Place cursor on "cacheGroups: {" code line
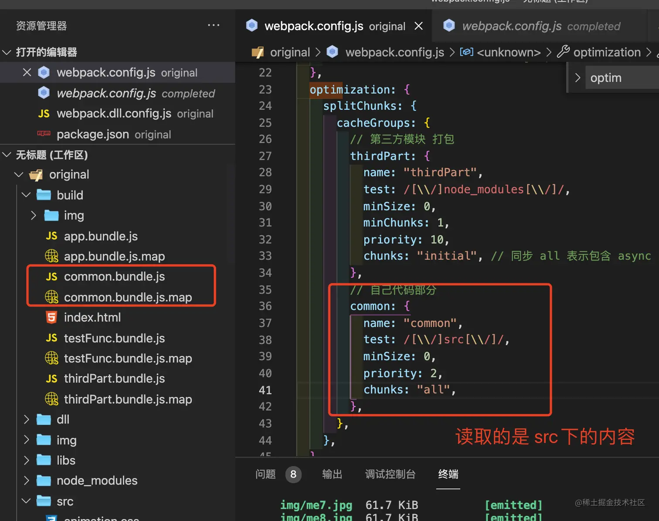Screen dimensions: 659x521 click(383, 123)
